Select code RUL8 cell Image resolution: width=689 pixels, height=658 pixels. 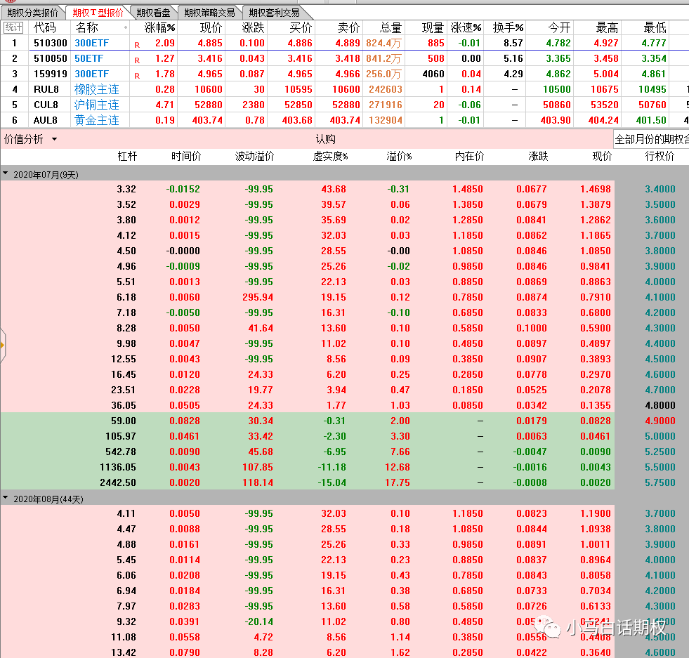[46, 89]
